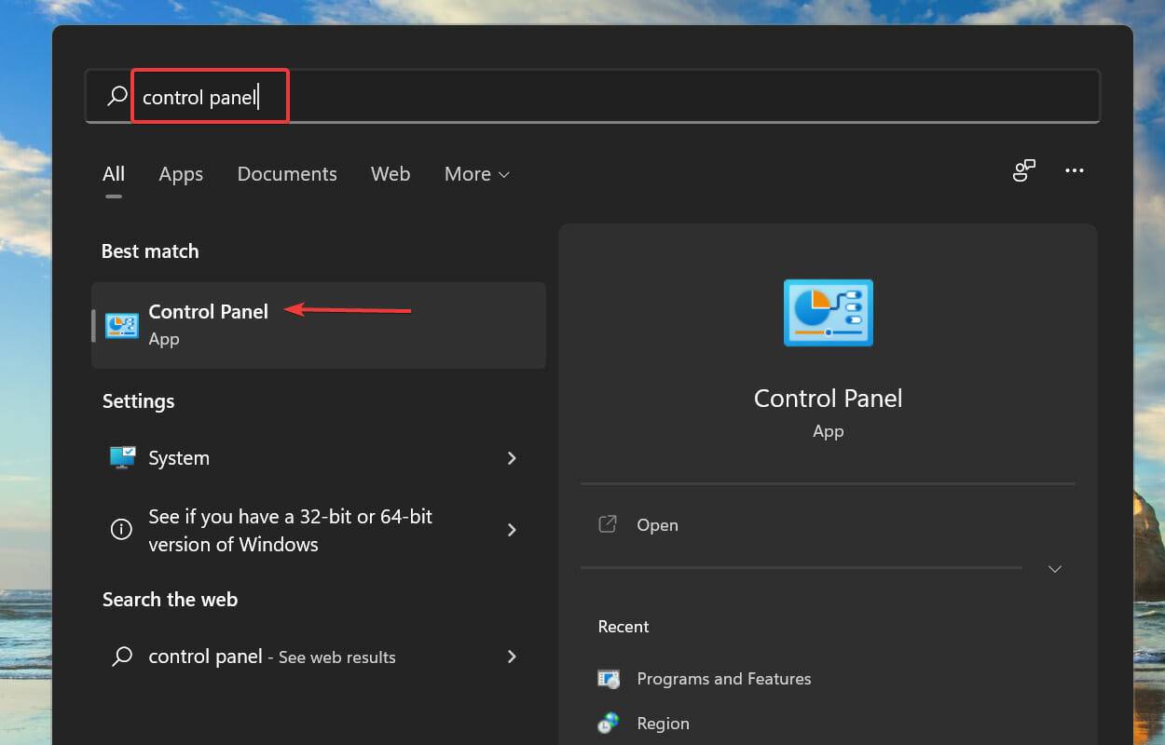Click Open to launch Control Panel
The height and width of the screenshot is (745, 1165).
pyautogui.click(x=657, y=524)
